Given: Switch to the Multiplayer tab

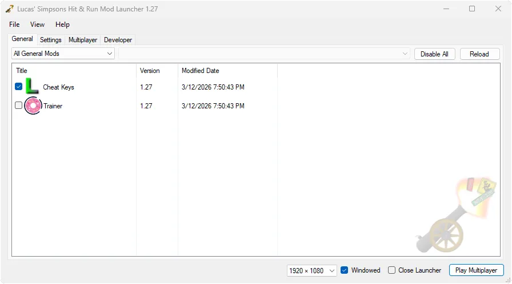Looking at the screenshot, I should coord(83,40).
